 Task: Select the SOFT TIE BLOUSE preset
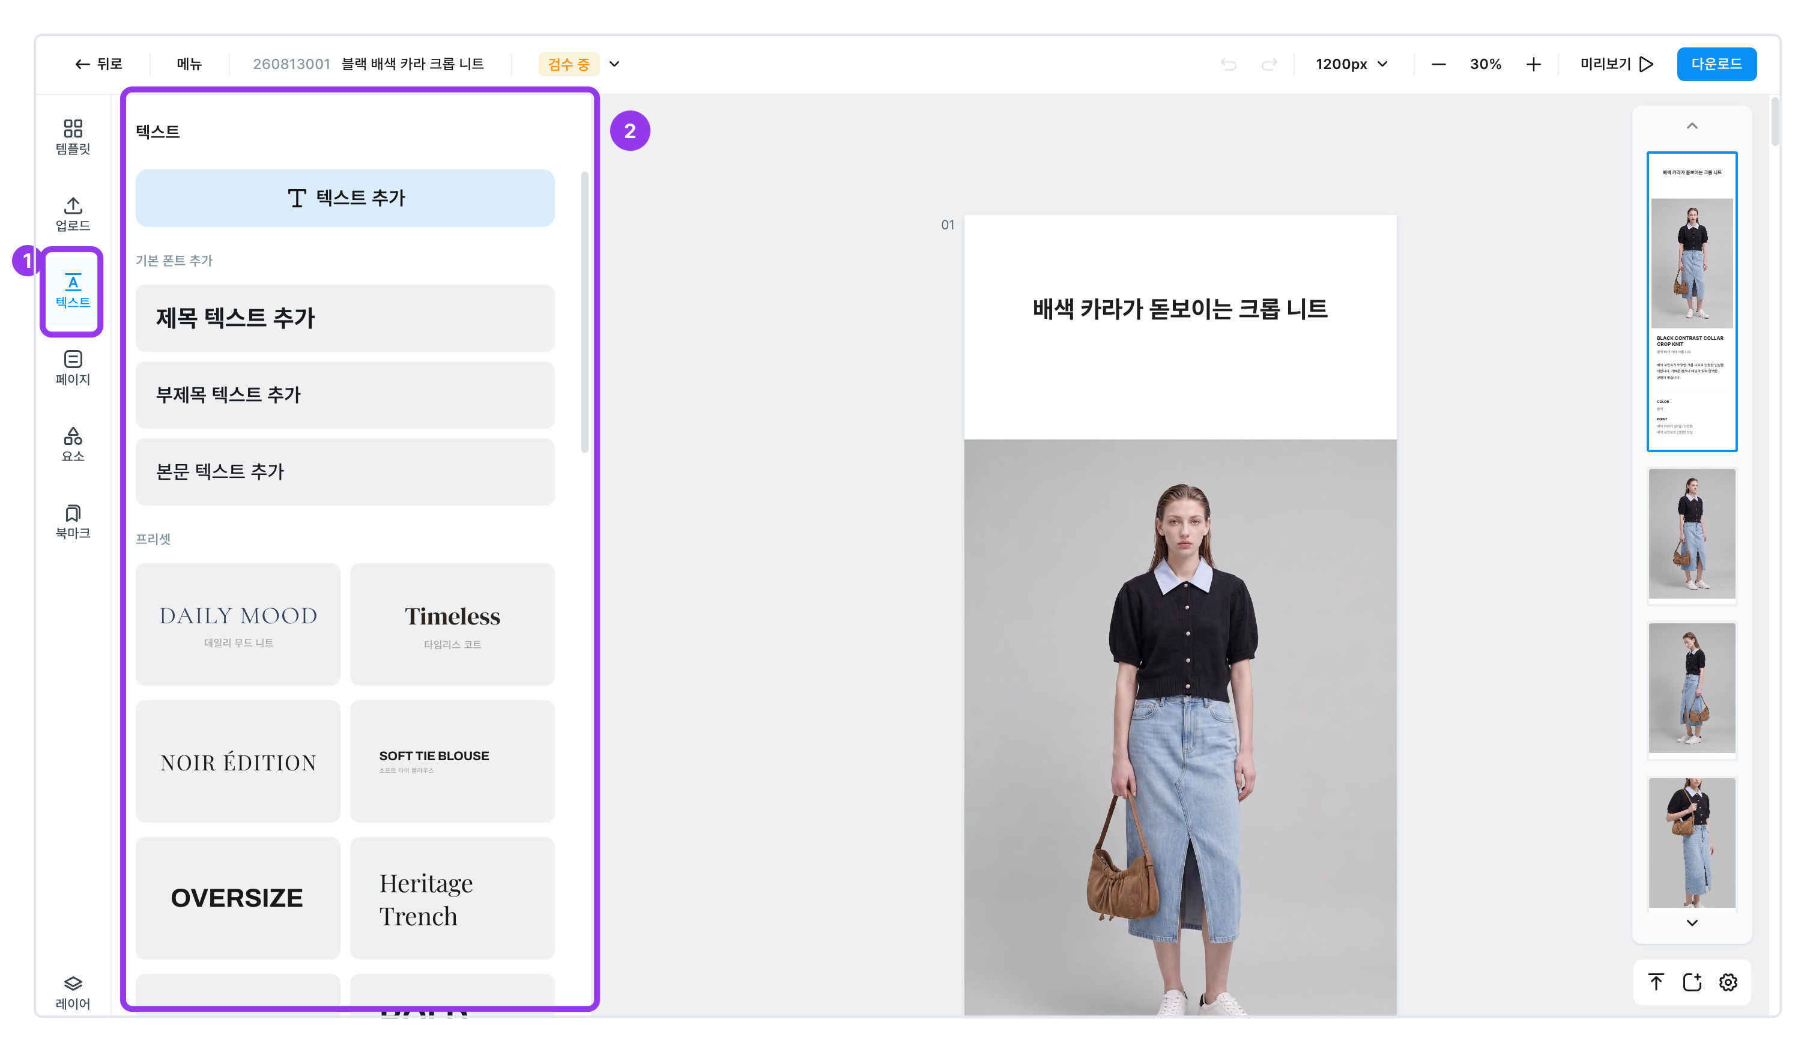(453, 761)
